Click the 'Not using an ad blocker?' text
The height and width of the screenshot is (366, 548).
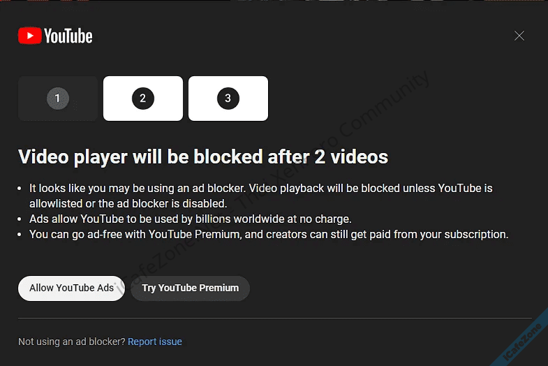[x=72, y=342]
